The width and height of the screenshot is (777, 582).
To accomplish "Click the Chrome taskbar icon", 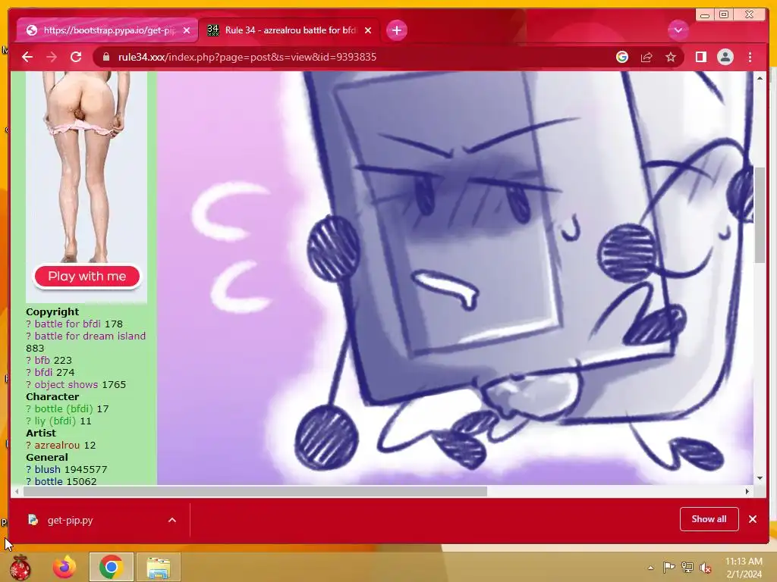I will (111, 567).
